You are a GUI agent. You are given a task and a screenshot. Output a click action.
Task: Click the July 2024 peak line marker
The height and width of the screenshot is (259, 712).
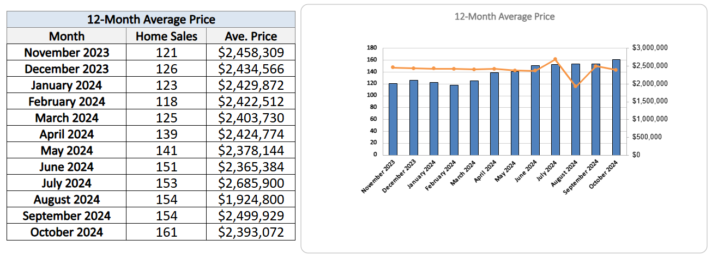[555, 59]
